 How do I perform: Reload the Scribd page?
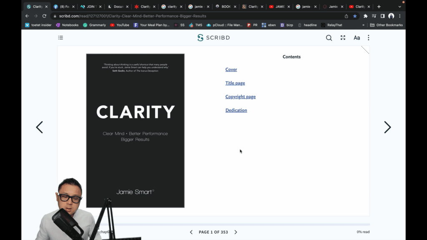pos(44,16)
